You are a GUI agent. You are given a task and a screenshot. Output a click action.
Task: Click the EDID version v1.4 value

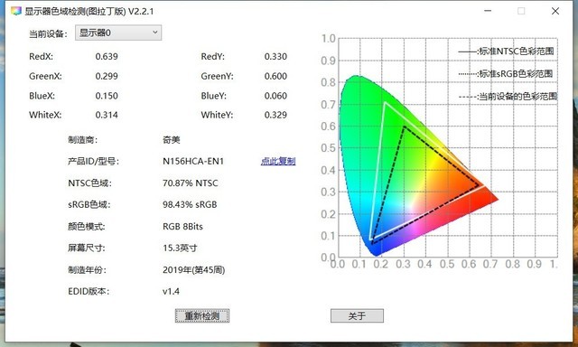pos(171,291)
